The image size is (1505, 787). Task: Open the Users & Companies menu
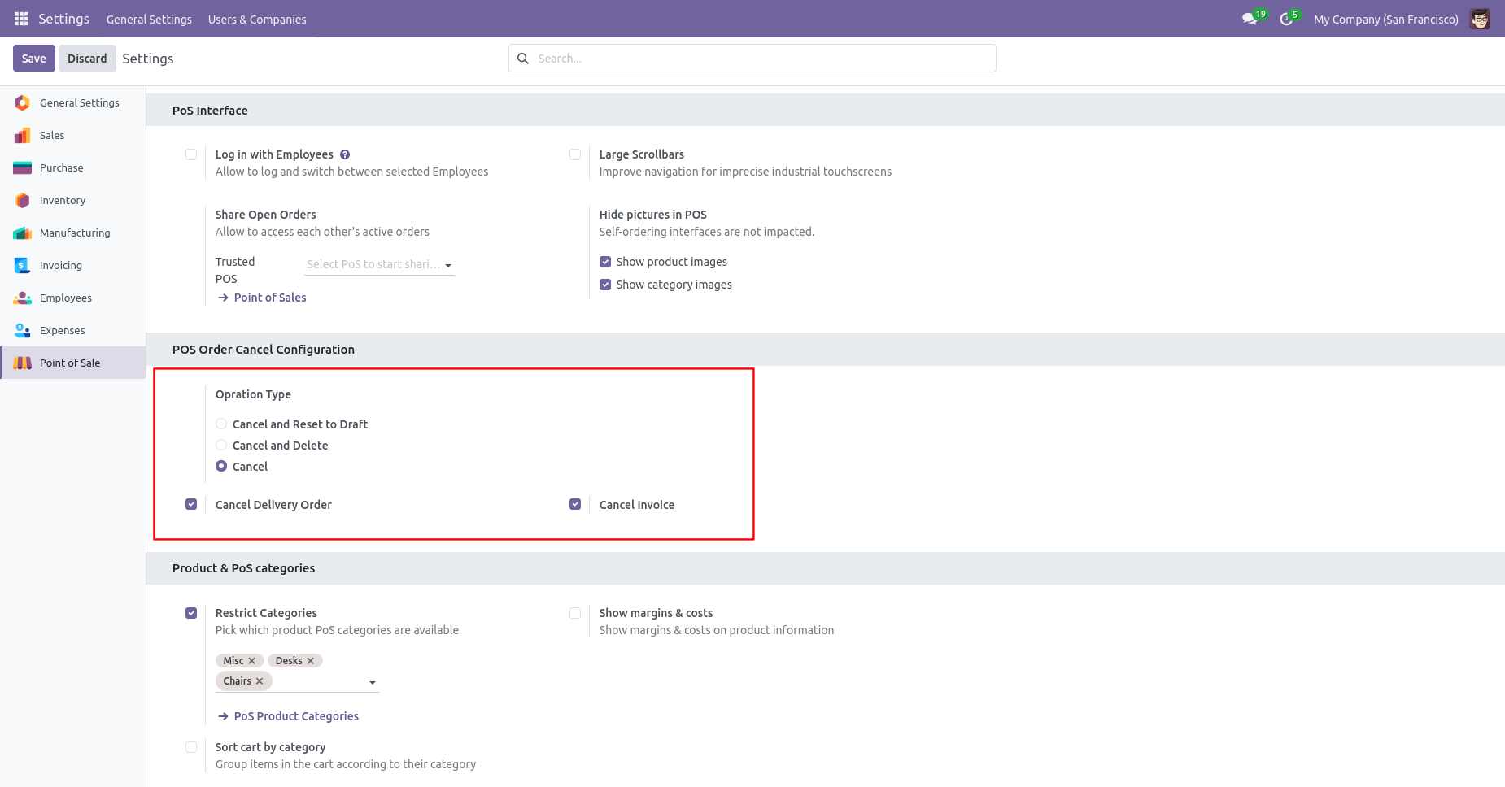point(257,19)
